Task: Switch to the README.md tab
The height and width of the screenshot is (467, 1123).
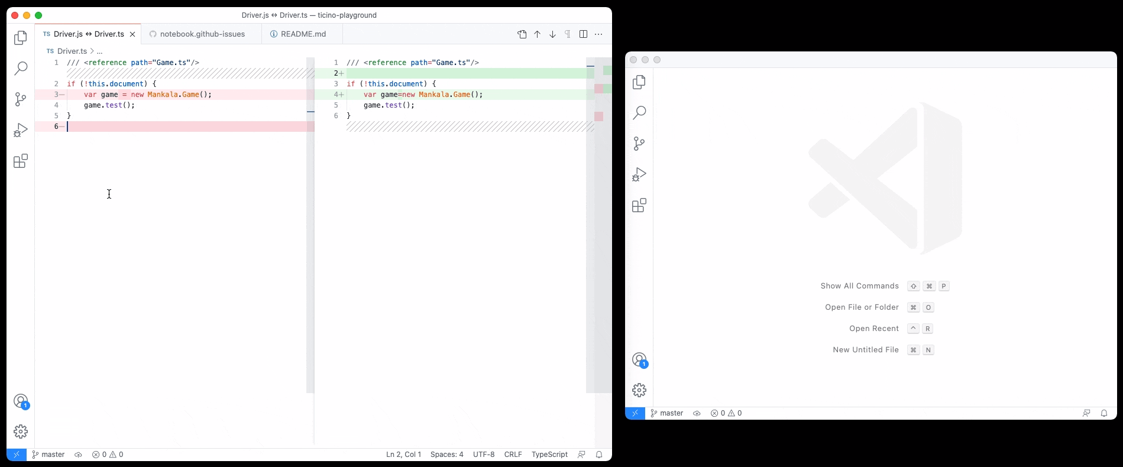Action: [303, 34]
